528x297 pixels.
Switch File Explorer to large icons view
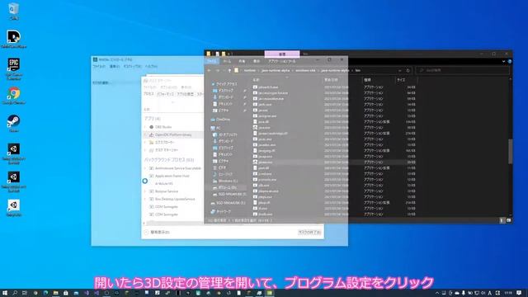(508, 220)
